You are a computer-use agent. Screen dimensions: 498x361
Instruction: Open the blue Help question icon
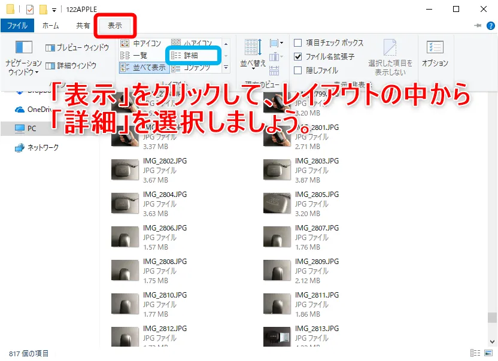[x=490, y=25]
